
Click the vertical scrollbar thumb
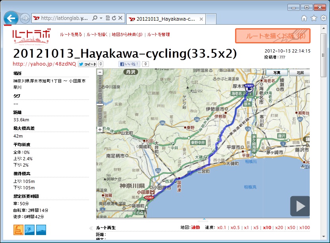[x=324, y=55]
